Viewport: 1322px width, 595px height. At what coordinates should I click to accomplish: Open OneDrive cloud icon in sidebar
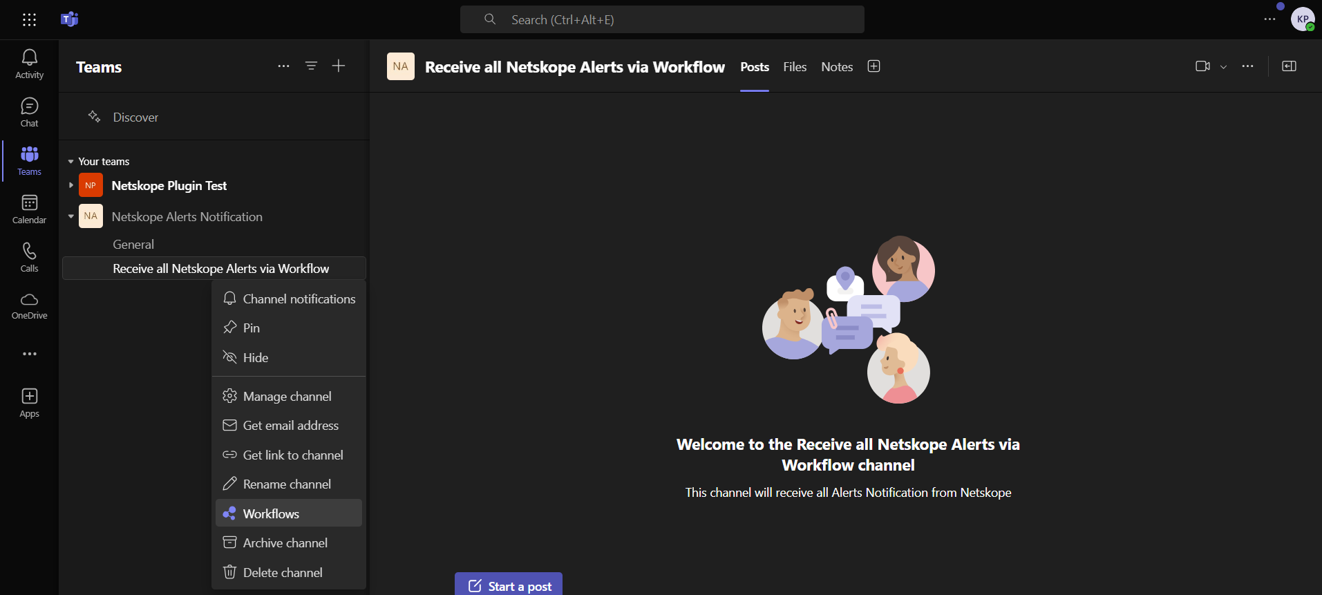[x=29, y=305]
